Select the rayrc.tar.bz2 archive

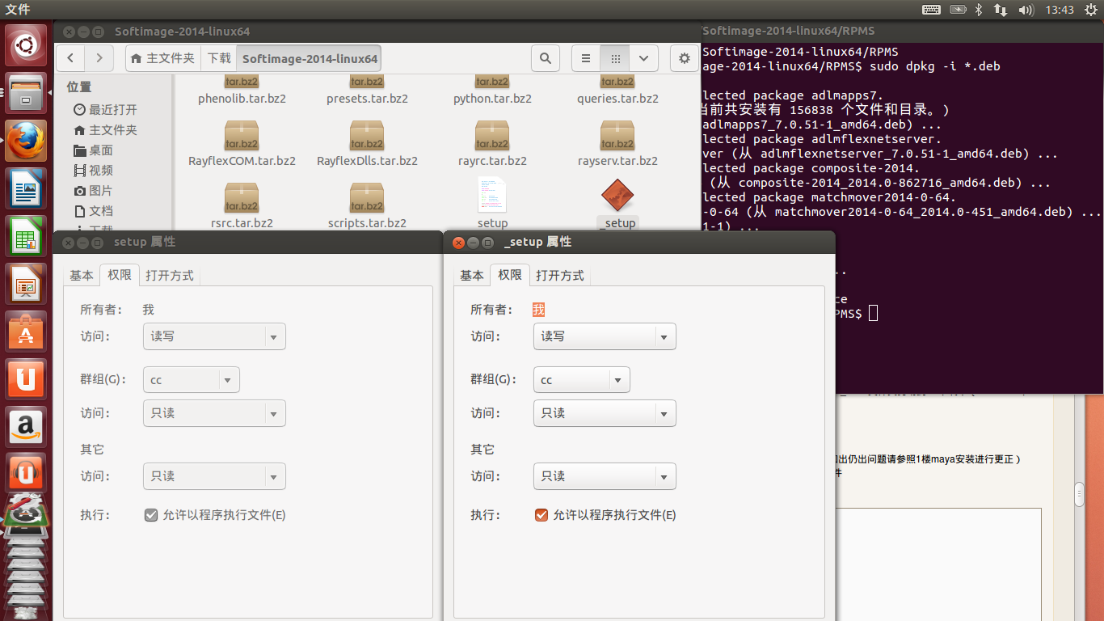coord(492,143)
